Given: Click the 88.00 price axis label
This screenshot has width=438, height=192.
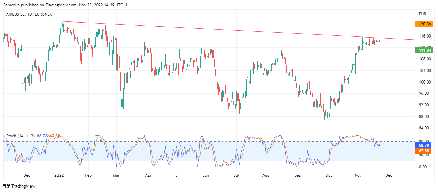Looking at the screenshot, I should point(424,116).
